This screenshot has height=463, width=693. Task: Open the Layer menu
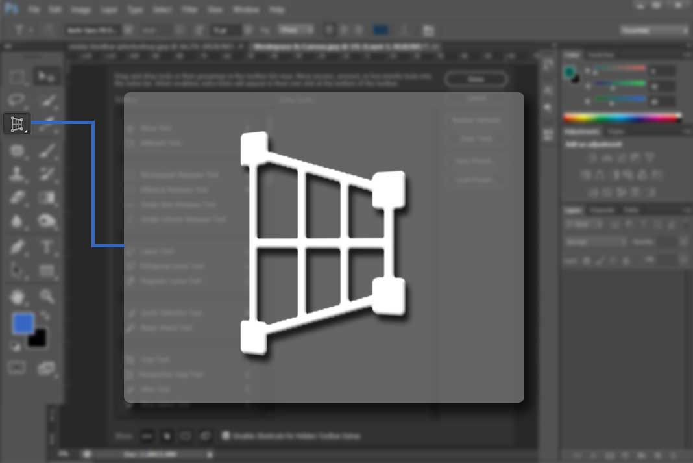109,9
